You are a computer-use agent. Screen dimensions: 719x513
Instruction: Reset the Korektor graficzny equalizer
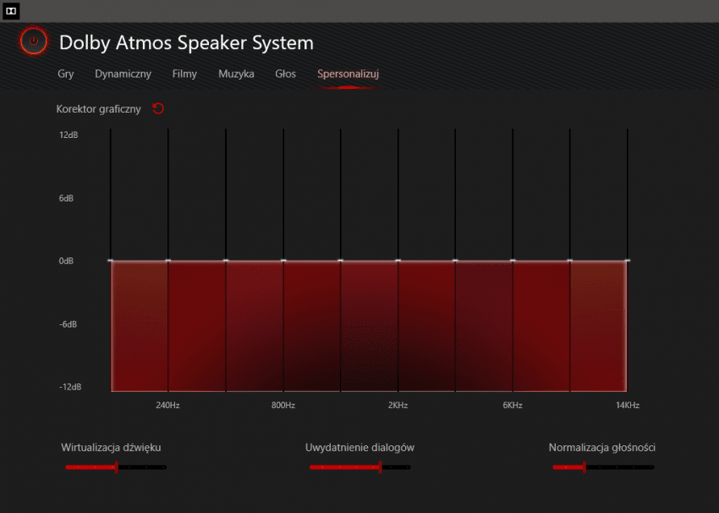pyautogui.click(x=158, y=108)
